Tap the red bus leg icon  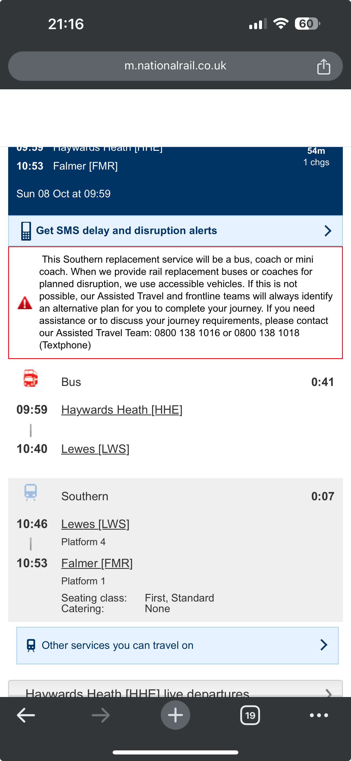tap(31, 378)
